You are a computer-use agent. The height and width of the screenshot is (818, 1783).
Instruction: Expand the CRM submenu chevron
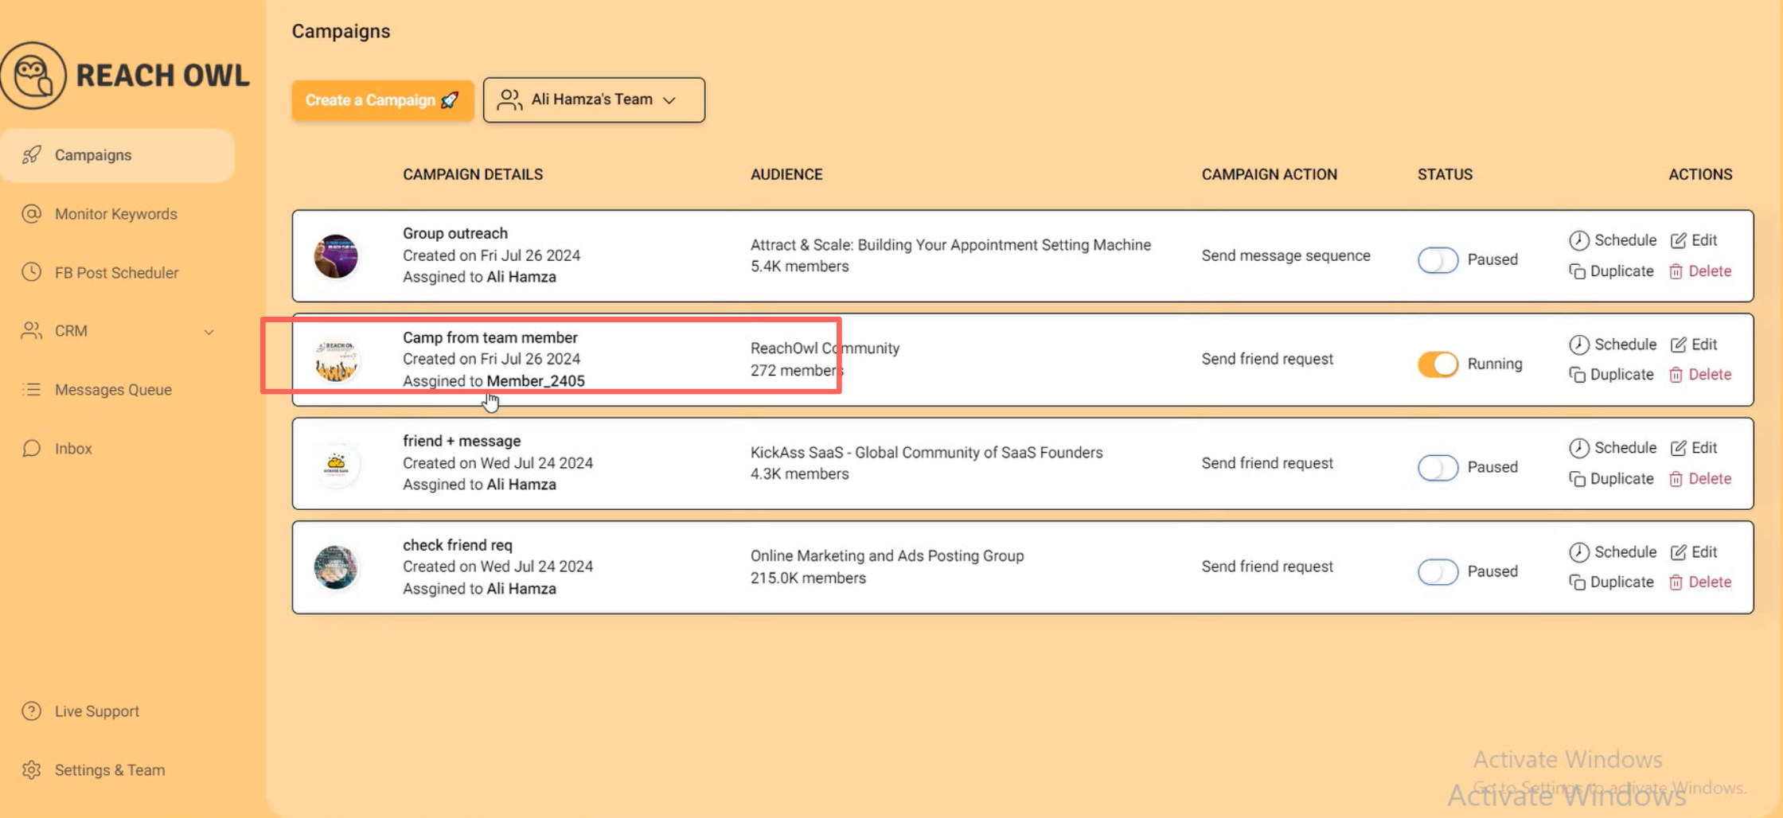(209, 332)
